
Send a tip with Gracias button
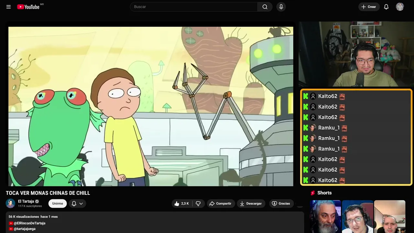click(x=281, y=204)
